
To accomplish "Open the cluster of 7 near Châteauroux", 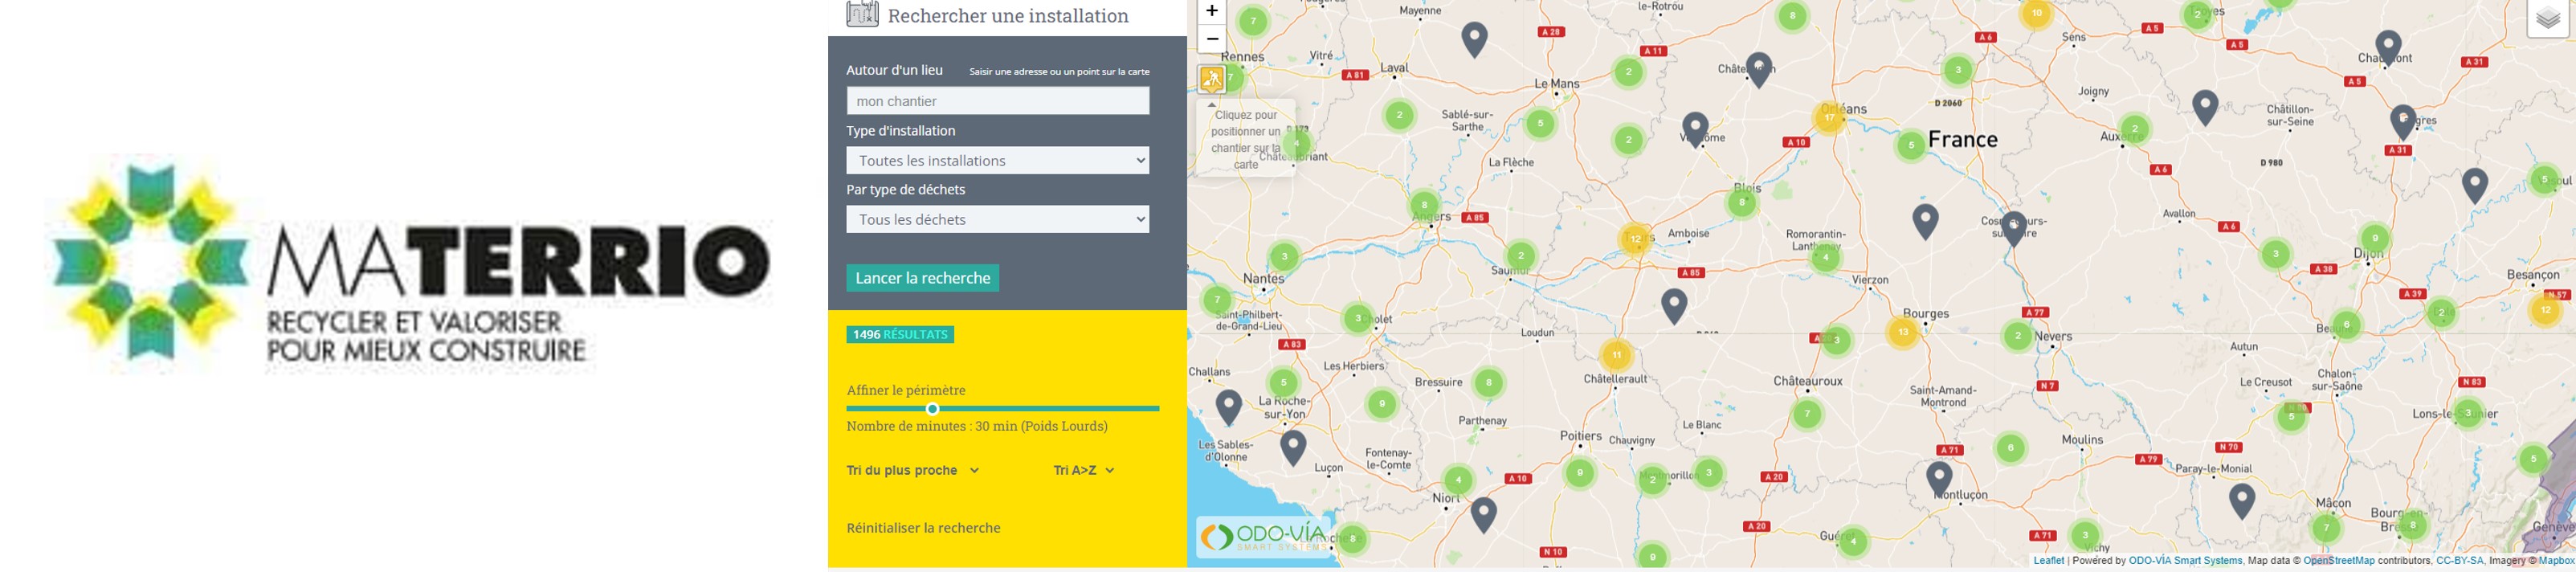I will 1807,414.
